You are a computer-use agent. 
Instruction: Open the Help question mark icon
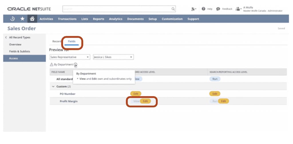(203, 9)
